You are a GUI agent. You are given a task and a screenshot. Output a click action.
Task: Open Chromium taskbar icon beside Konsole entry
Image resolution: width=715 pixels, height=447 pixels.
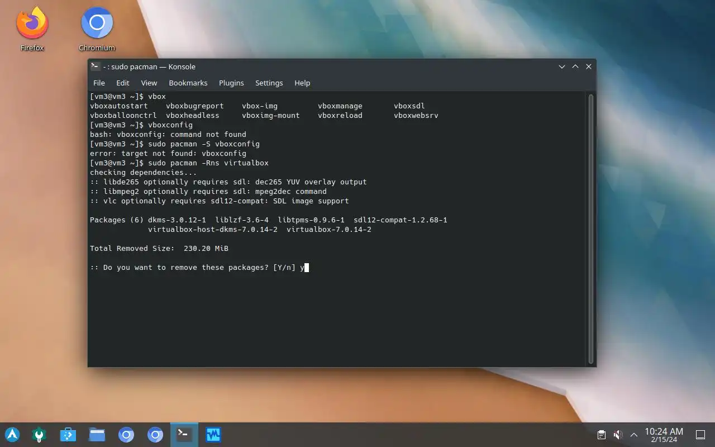pos(155,434)
